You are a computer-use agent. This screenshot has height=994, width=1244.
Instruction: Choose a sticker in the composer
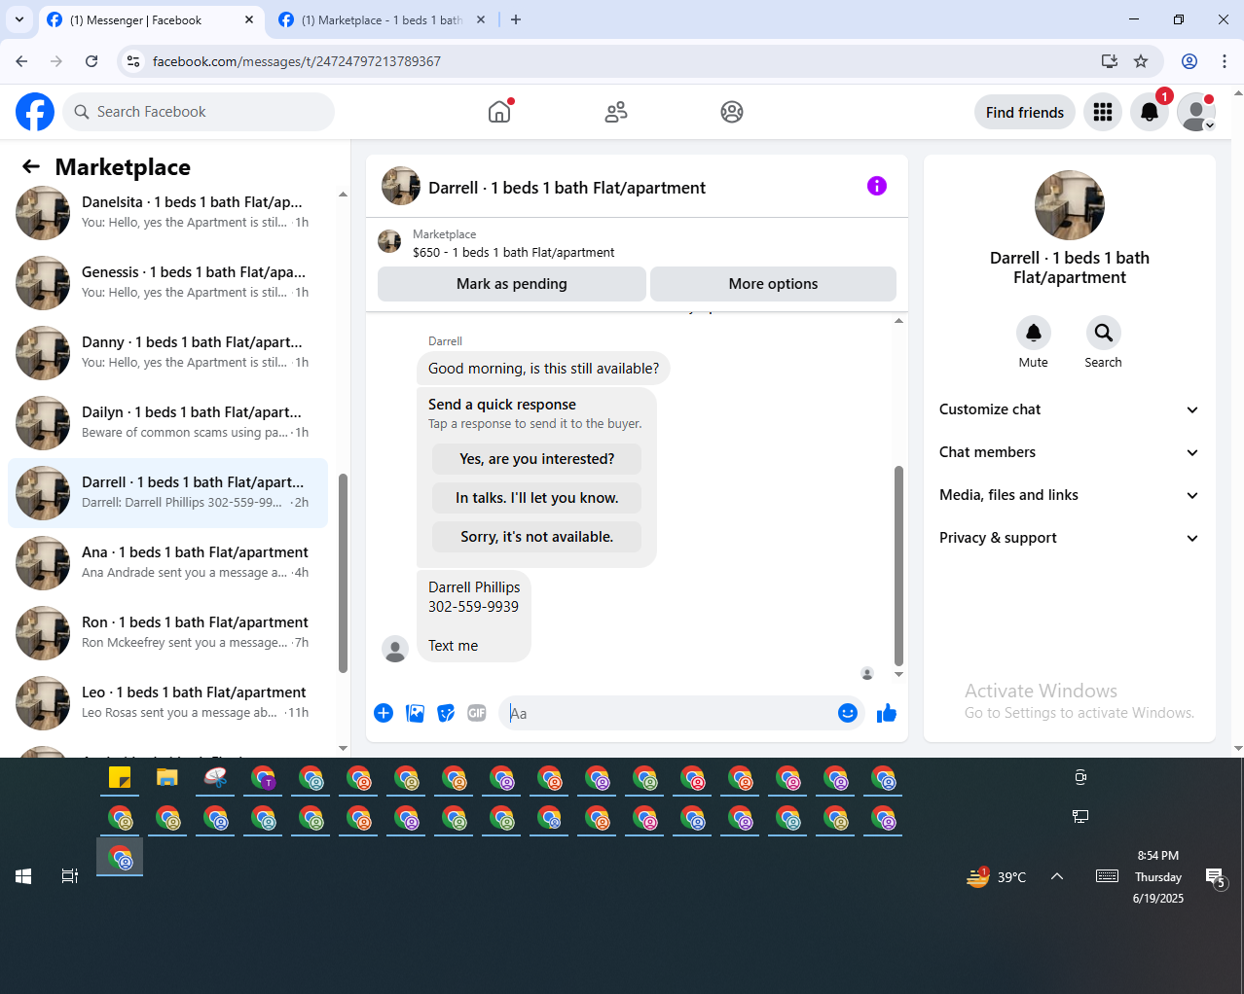[446, 713]
